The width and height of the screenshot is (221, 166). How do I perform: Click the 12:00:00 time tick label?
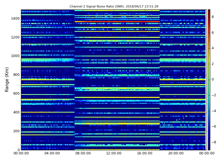pyautogui.click(x=114, y=153)
